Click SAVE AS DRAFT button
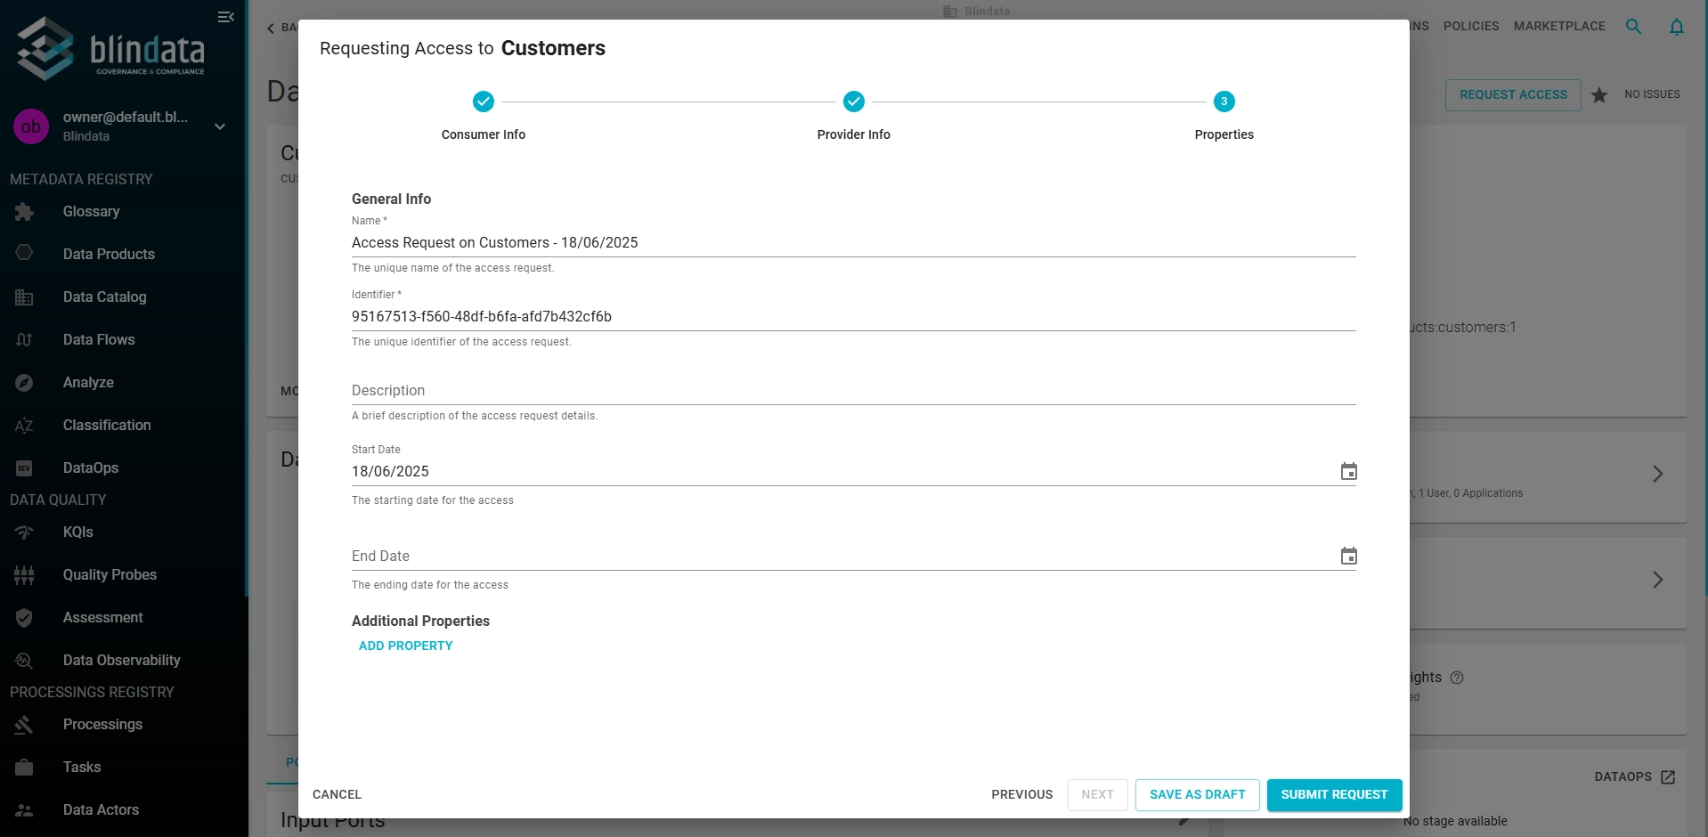The image size is (1708, 837). click(1197, 794)
